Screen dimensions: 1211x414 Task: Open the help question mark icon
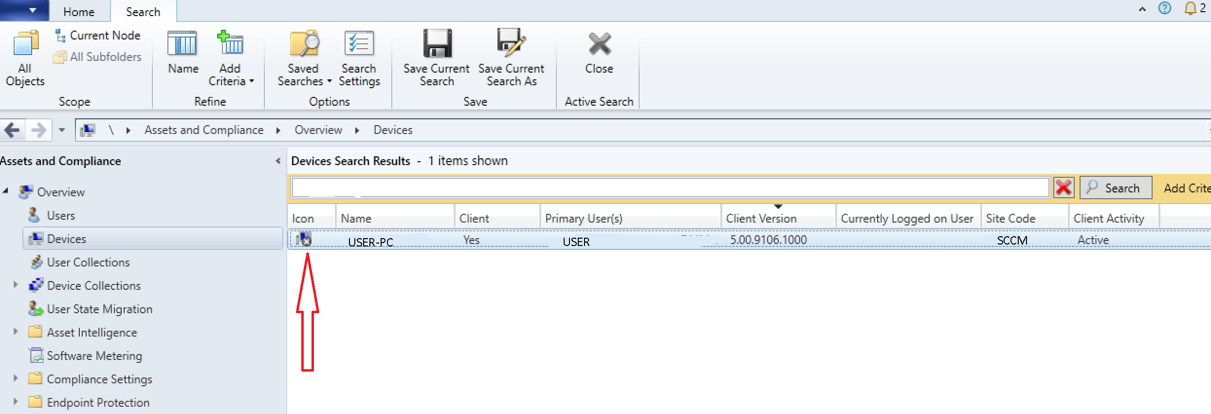[x=1165, y=8]
